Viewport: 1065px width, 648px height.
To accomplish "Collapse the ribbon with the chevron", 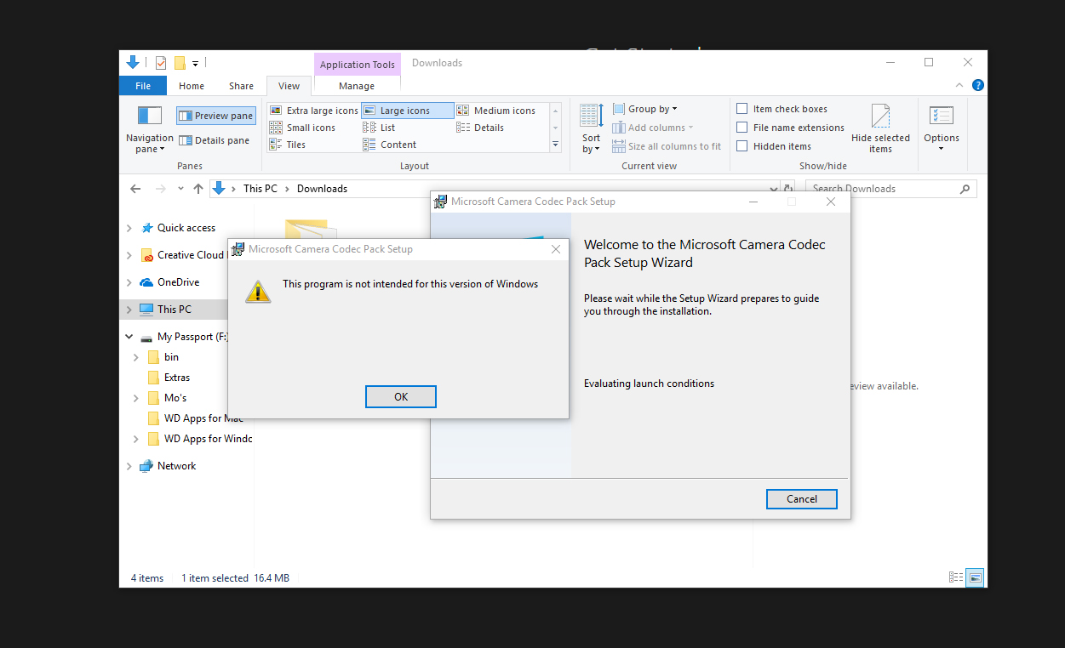I will tap(960, 85).
